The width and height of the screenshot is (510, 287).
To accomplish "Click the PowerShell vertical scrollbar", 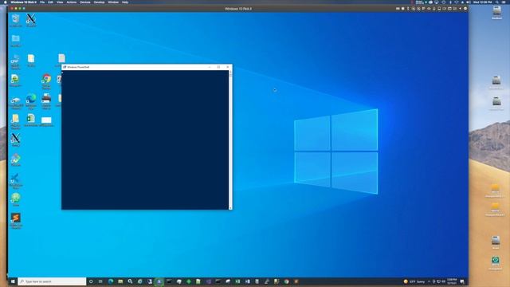I will tap(230, 140).
